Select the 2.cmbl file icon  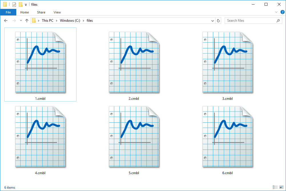pos(134,62)
